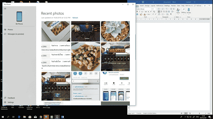Image resolution: width=213 pixels, height=119 pixels.
Task: Switch to the Review tab in Word
Action: pos(173,6)
